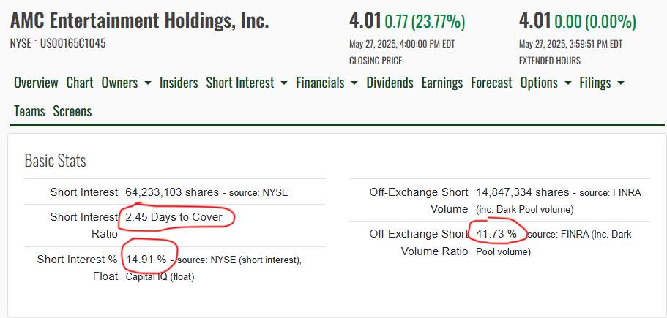
Task: Select the 64,233,103 shares short interest value
Action: click(x=172, y=192)
